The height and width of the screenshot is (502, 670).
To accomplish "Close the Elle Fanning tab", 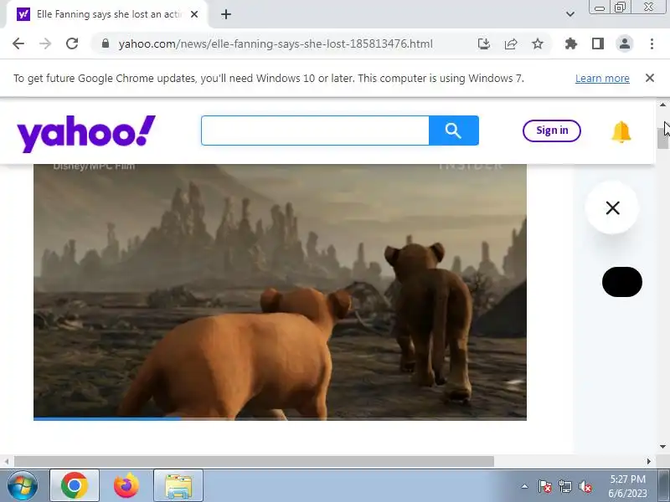I will (194, 14).
